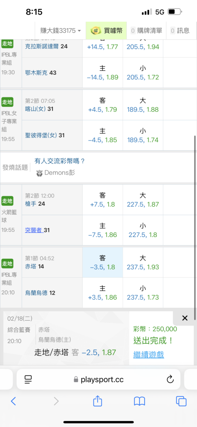Close the bet confirmation panel

185,318
